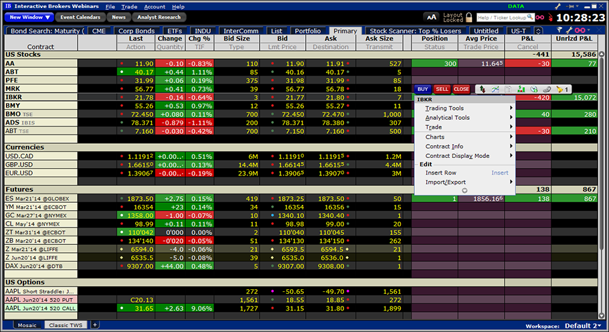Screen dimensions: 609x332
Task: Expand Analytical Tools submenu
Action: (465, 118)
